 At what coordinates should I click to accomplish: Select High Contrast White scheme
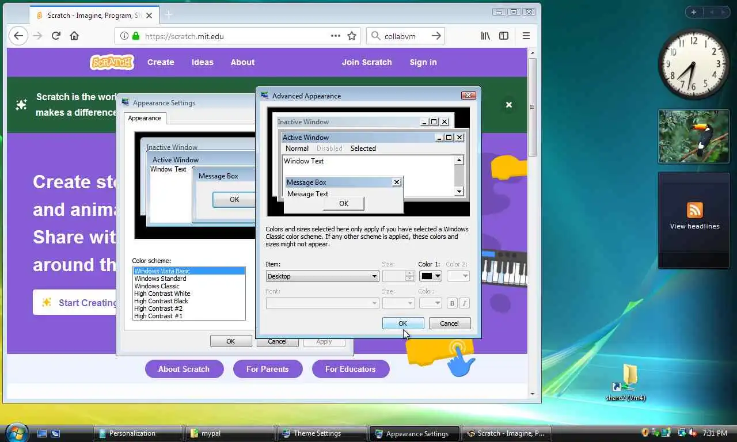click(x=189, y=294)
